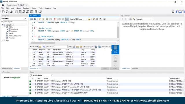
Task: Close the employee 31 result tab
Action: pos(40,69)
